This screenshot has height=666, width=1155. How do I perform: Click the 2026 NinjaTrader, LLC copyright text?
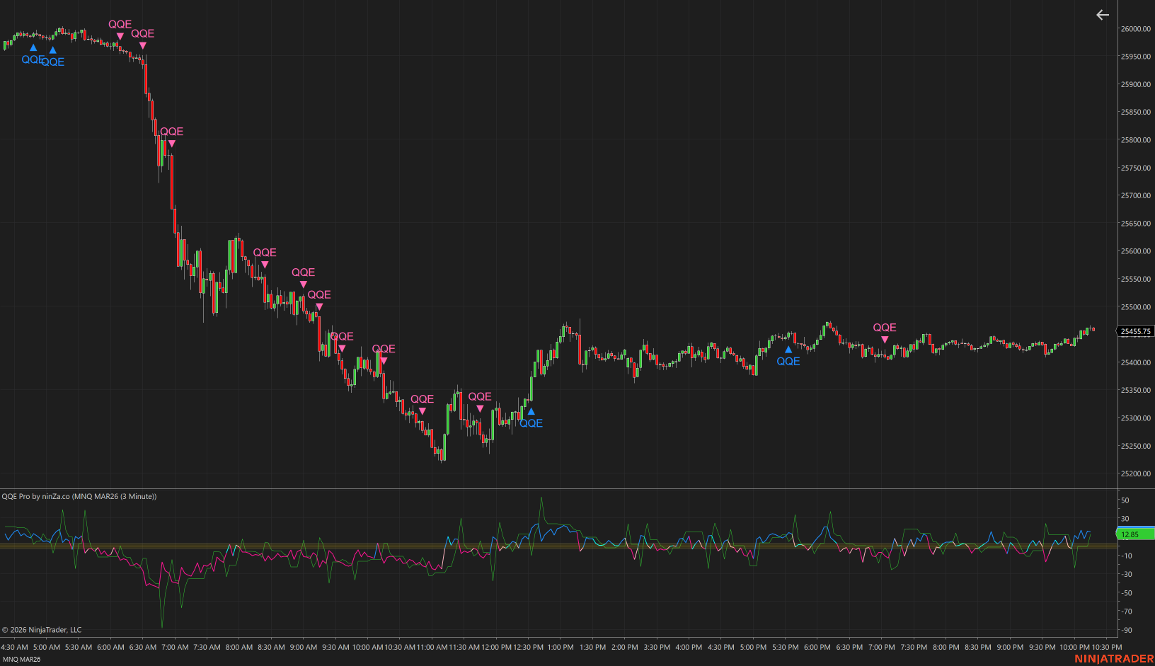(42, 630)
